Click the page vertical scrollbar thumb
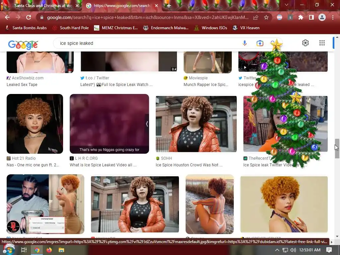The width and height of the screenshot is (340, 255). (337, 148)
